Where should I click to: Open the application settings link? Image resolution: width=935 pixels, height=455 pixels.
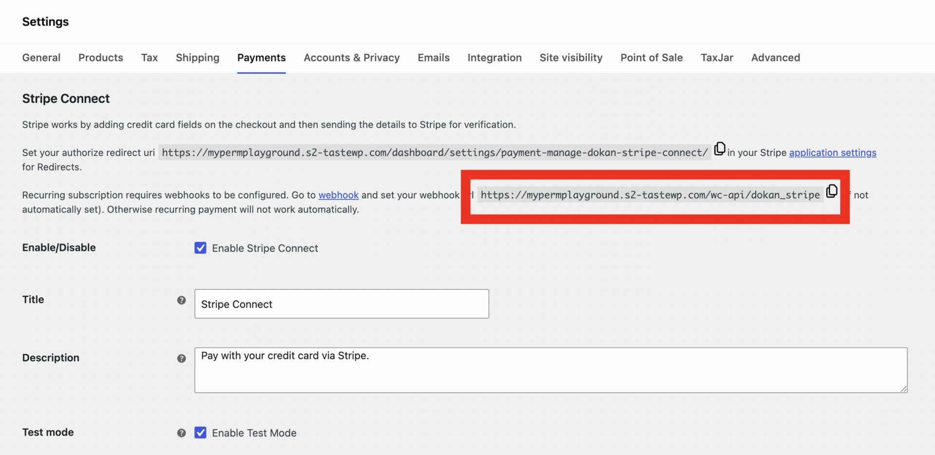[x=833, y=152]
